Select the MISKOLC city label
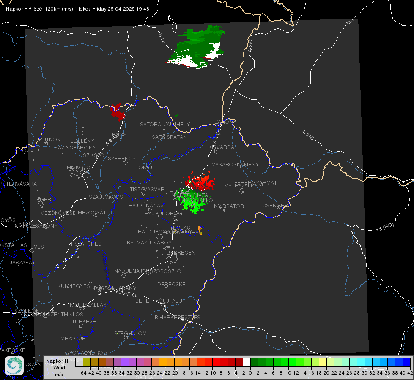 [78, 168]
